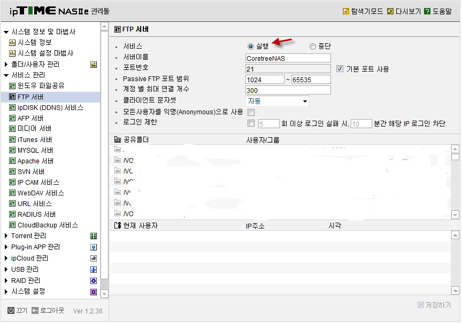Collapse the 서비스 관리 tree section
Viewport: 462px width, 323px height.
tap(6, 75)
